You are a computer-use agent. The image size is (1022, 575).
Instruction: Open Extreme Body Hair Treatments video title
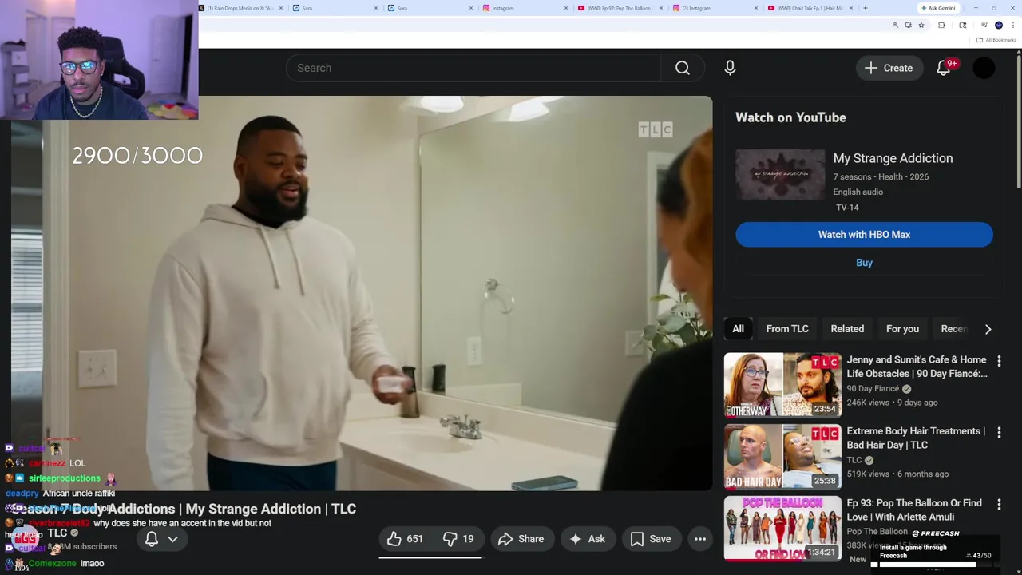916,438
